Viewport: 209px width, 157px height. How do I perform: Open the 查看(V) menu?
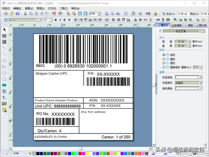click(29, 8)
